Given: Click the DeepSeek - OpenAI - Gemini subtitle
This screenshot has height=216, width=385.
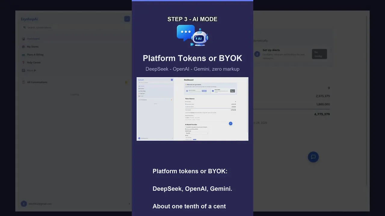Looking at the screenshot, I should pyautogui.click(x=192, y=69).
